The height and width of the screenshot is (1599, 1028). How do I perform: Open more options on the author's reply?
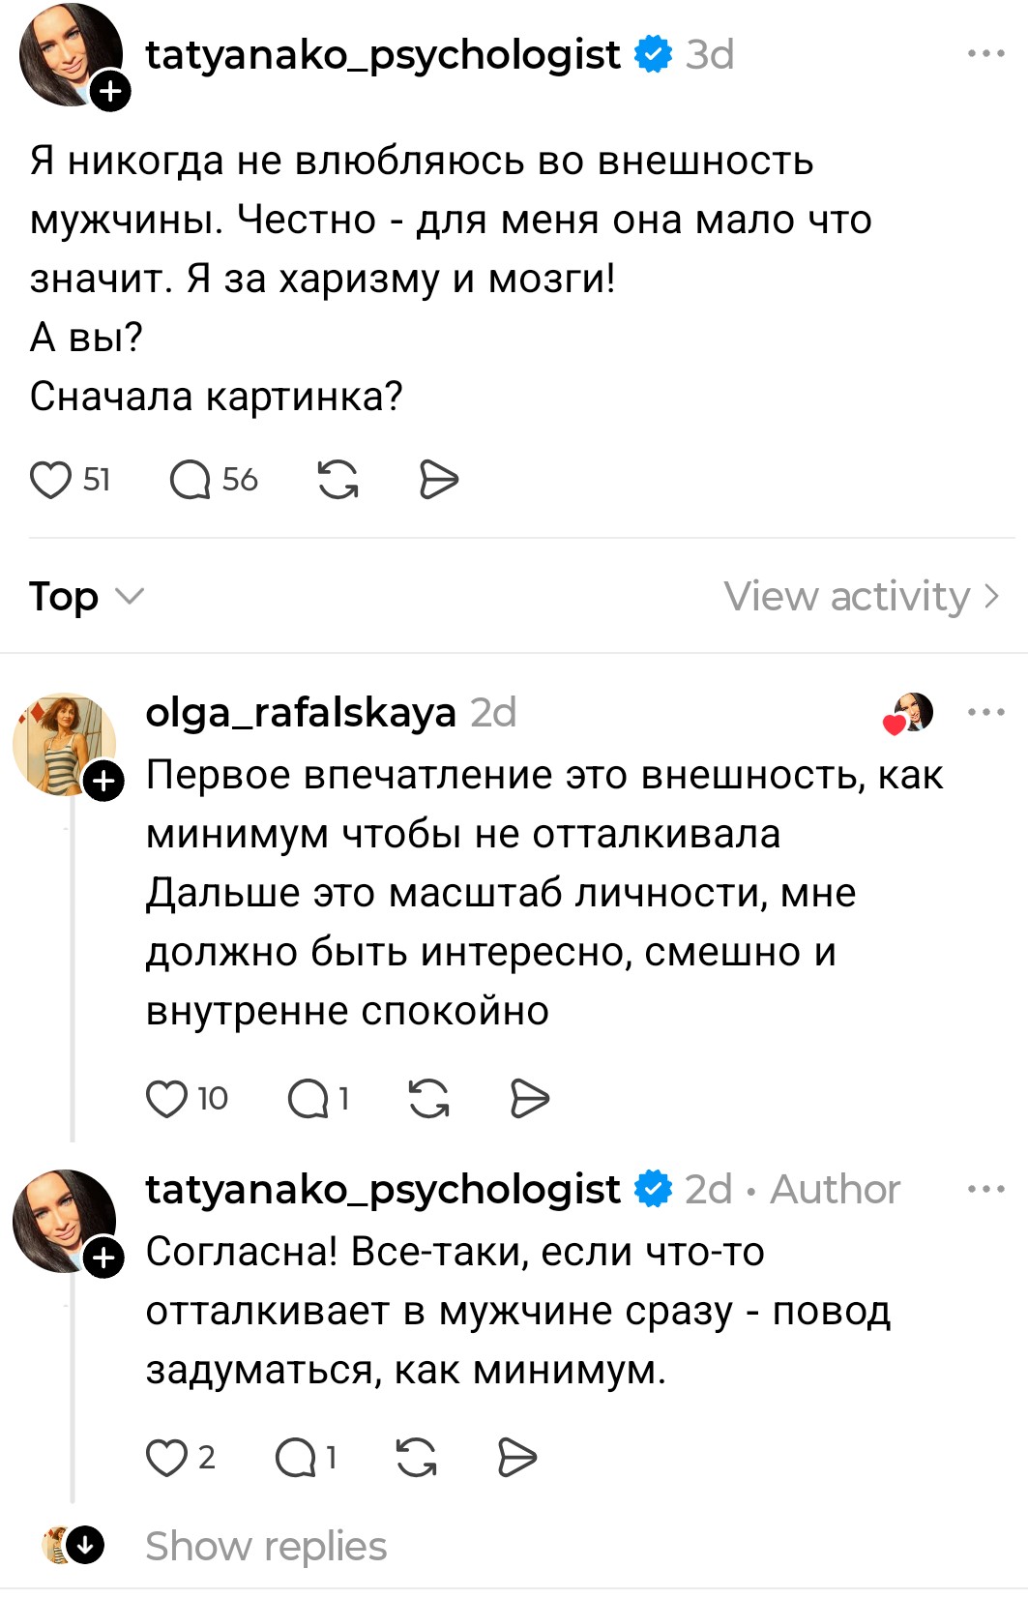pyautogui.click(x=985, y=1189)
